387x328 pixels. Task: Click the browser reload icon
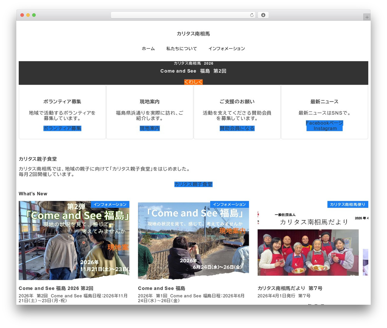[252, 15]
